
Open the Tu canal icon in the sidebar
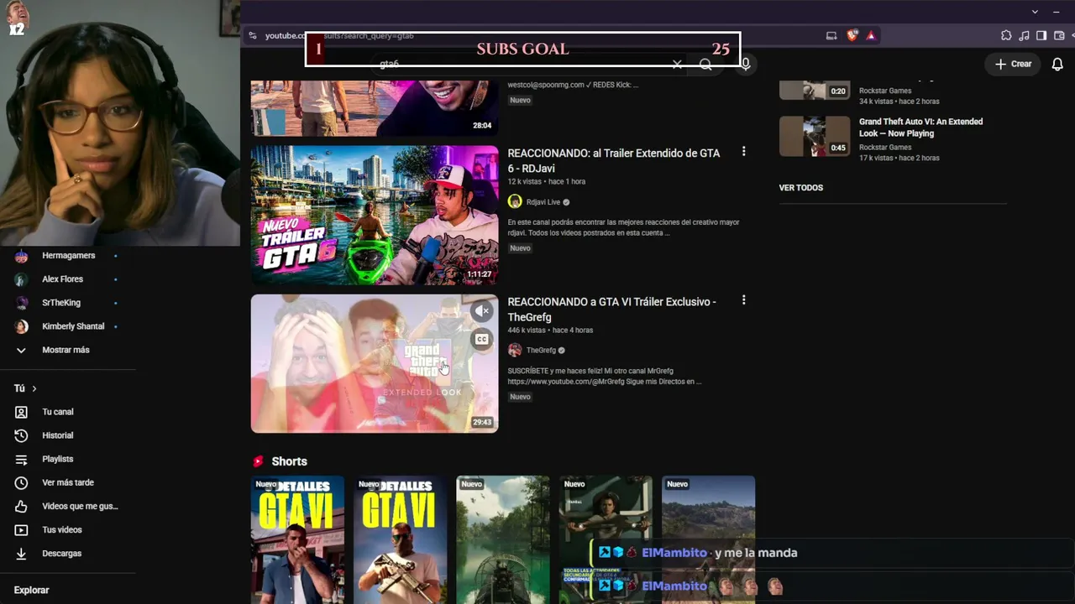(22, 412)
